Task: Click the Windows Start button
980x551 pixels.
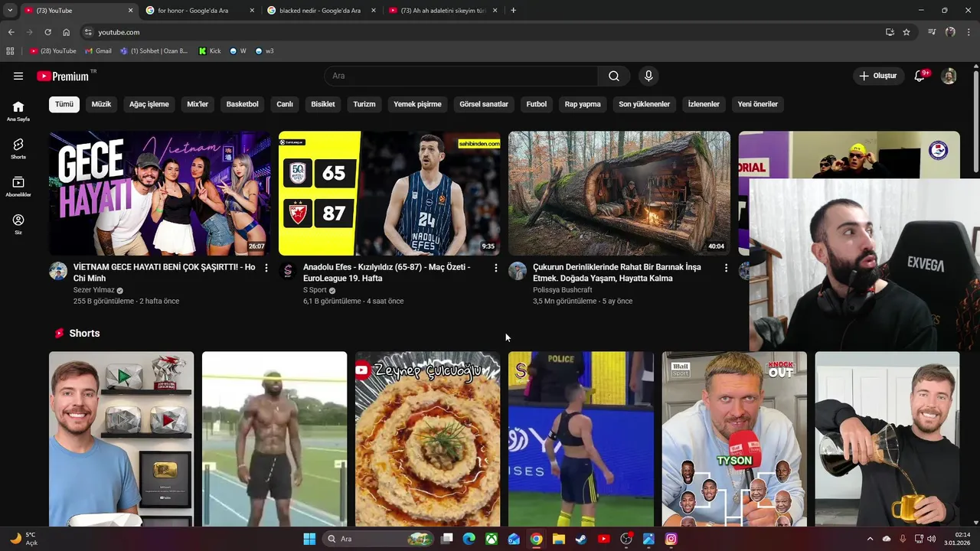Action: click(x=309, y=539)
